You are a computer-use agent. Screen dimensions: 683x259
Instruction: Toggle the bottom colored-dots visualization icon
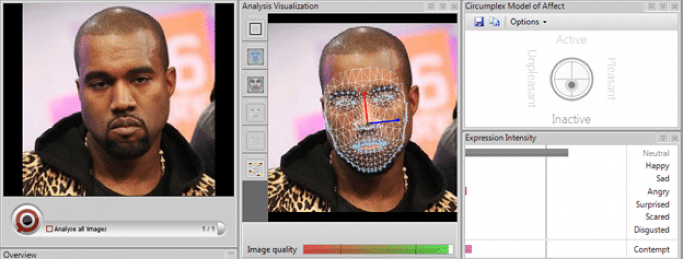pos(256,169)
